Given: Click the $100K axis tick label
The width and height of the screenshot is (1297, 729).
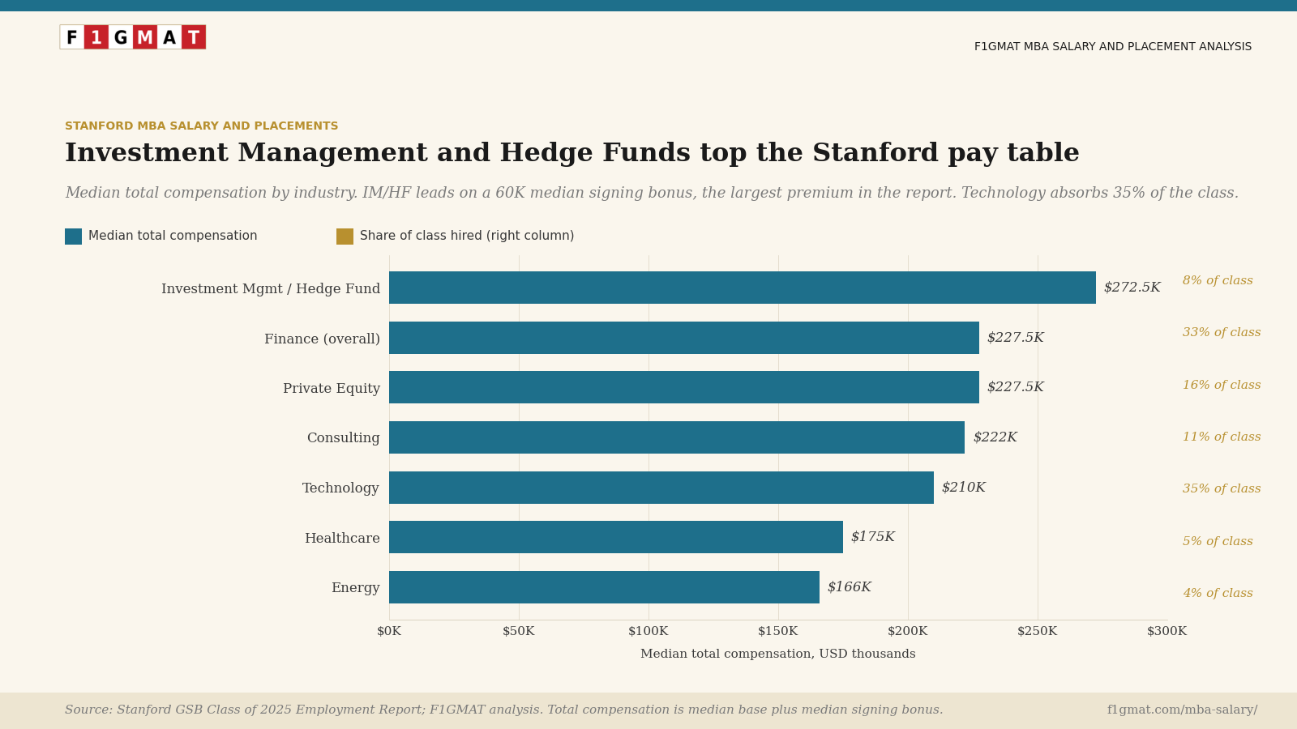Looking at the screenshot, I should pos(648,632).
